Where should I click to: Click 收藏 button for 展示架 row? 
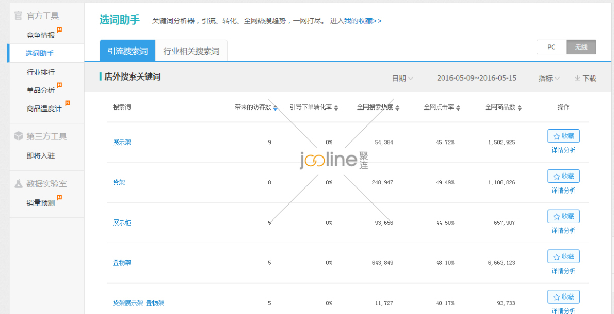point(563,136)
